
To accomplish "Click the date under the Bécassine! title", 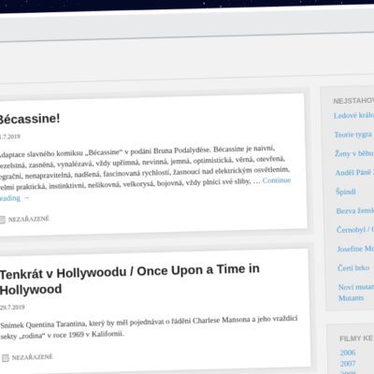I will click(10, 137).
